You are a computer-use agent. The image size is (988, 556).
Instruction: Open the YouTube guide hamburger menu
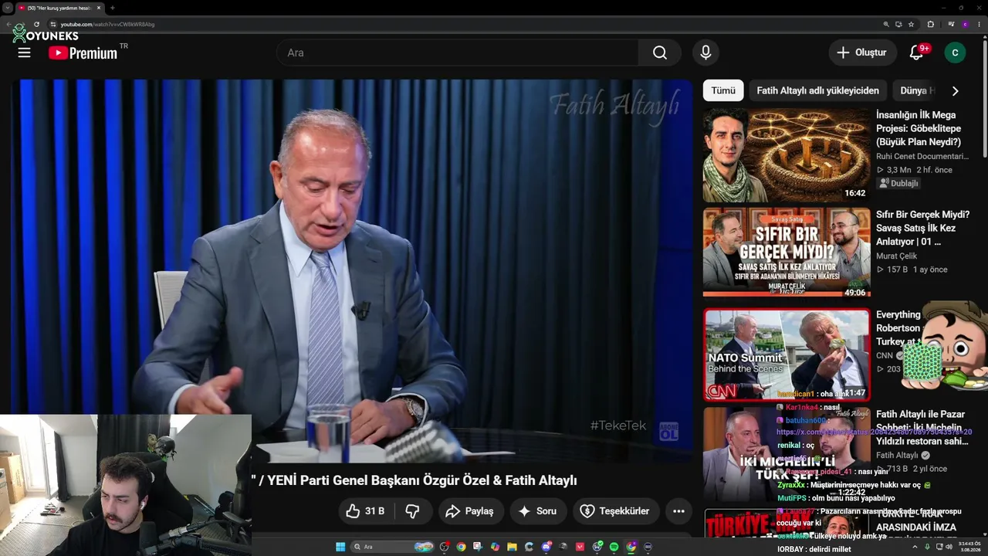pyautogui.click(x=24, y=53)
